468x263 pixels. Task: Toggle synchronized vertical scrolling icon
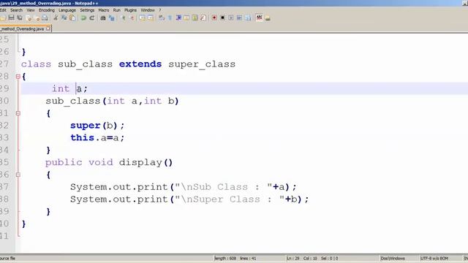[x=143, y=18]
